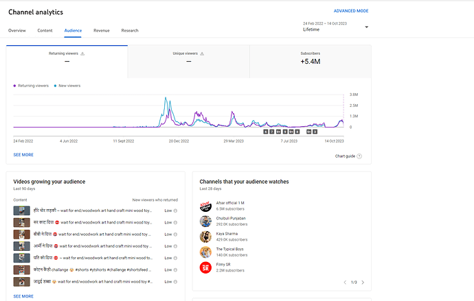
Task: Open The Typical Boys channel avatar
Action: (x=205, y=252)
